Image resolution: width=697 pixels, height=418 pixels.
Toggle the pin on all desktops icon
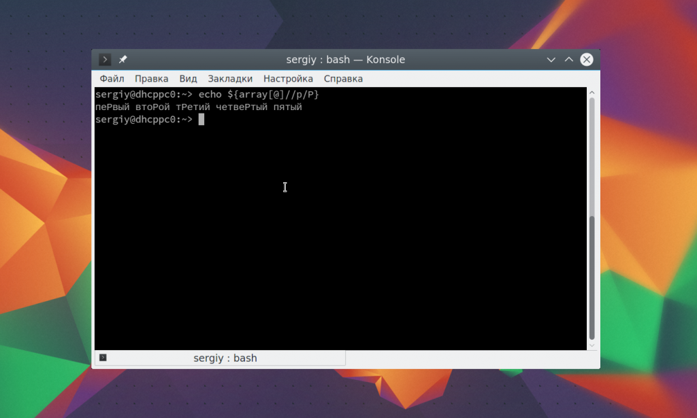tap(123, 60)
